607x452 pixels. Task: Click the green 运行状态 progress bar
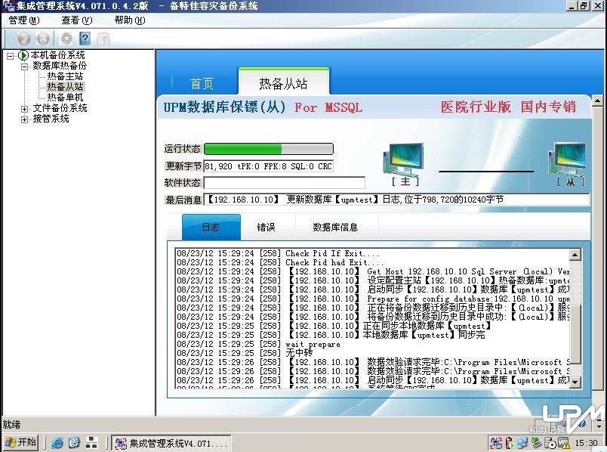point(269,149)
